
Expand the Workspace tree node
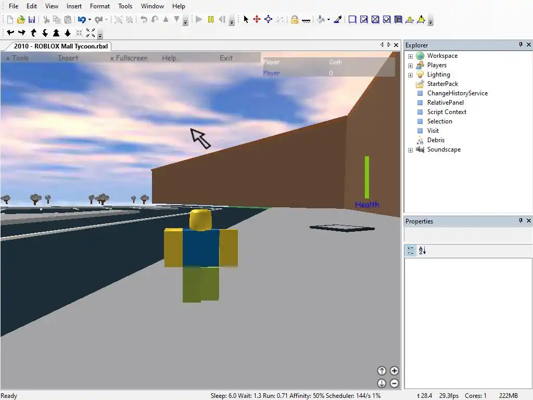click(410, 56)
